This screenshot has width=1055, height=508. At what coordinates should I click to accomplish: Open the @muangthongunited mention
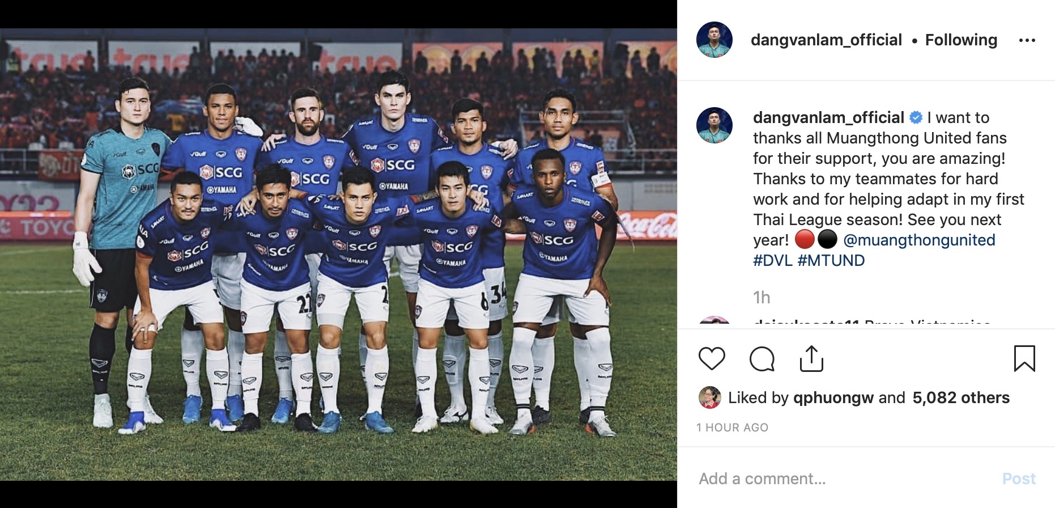919,240
